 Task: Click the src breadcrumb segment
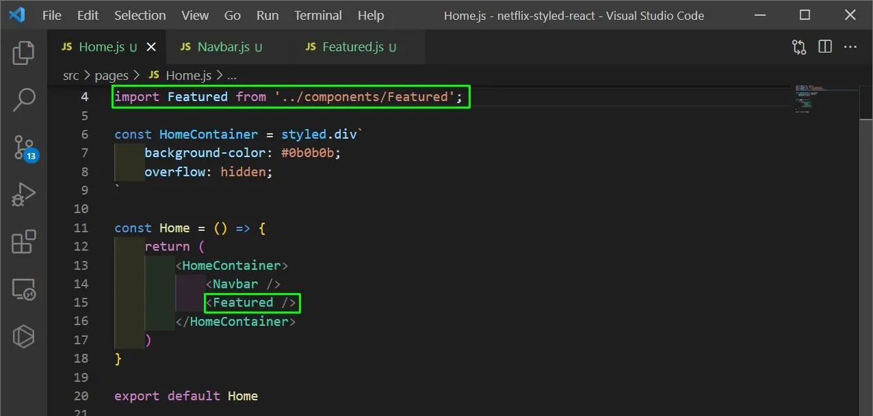71,76
